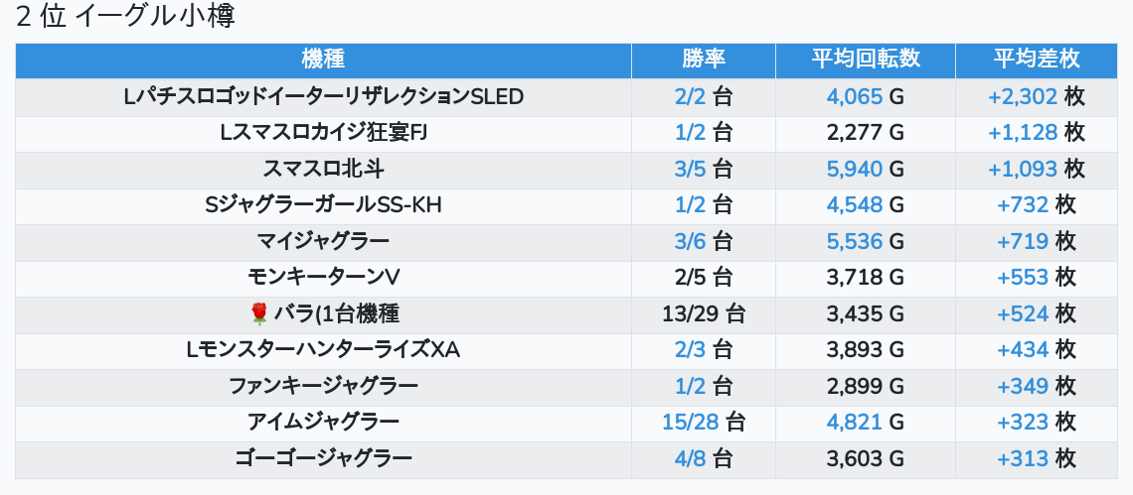Viewport: 1133px width, 495px height.
Task: Select the 機種 column header
Action: coord(323,60)
